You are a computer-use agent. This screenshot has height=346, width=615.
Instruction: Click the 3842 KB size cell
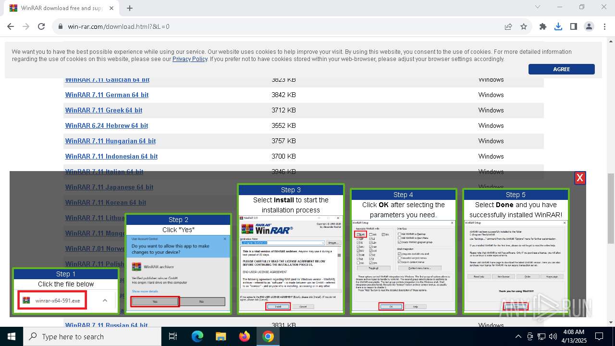pos(283,95)
